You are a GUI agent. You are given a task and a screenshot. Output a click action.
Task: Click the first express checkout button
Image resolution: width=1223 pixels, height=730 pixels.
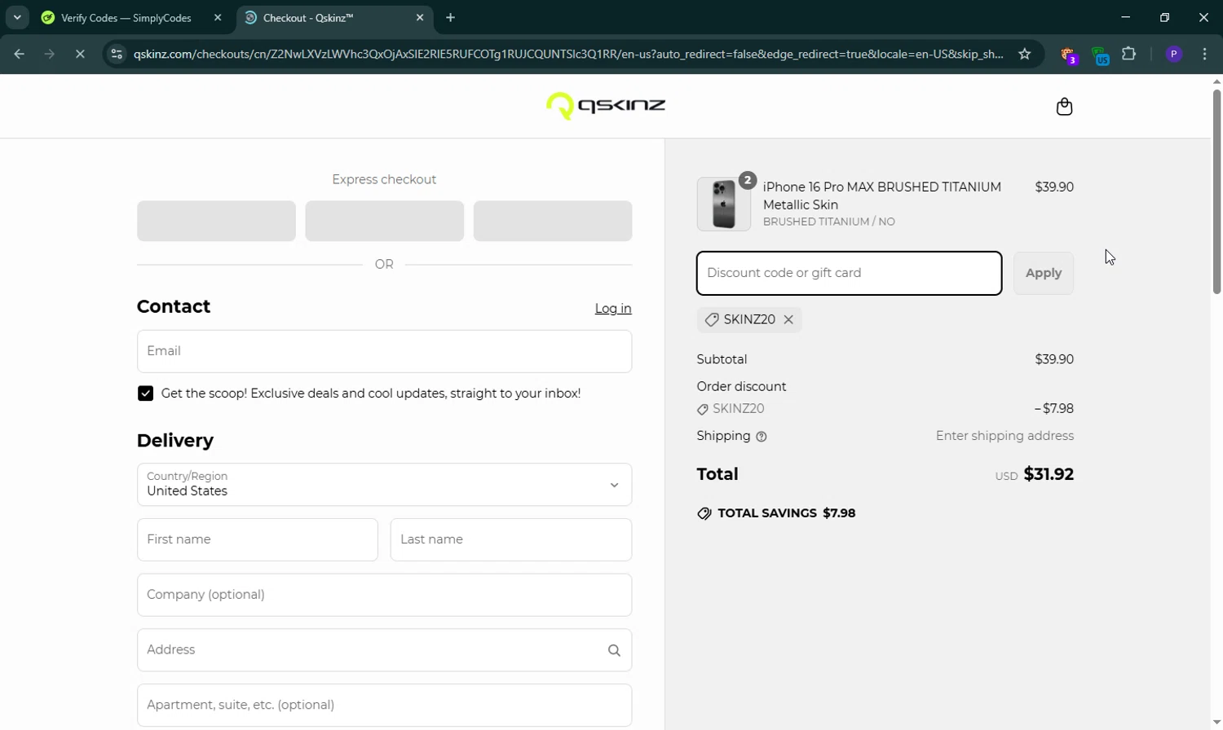pos(216,221)
